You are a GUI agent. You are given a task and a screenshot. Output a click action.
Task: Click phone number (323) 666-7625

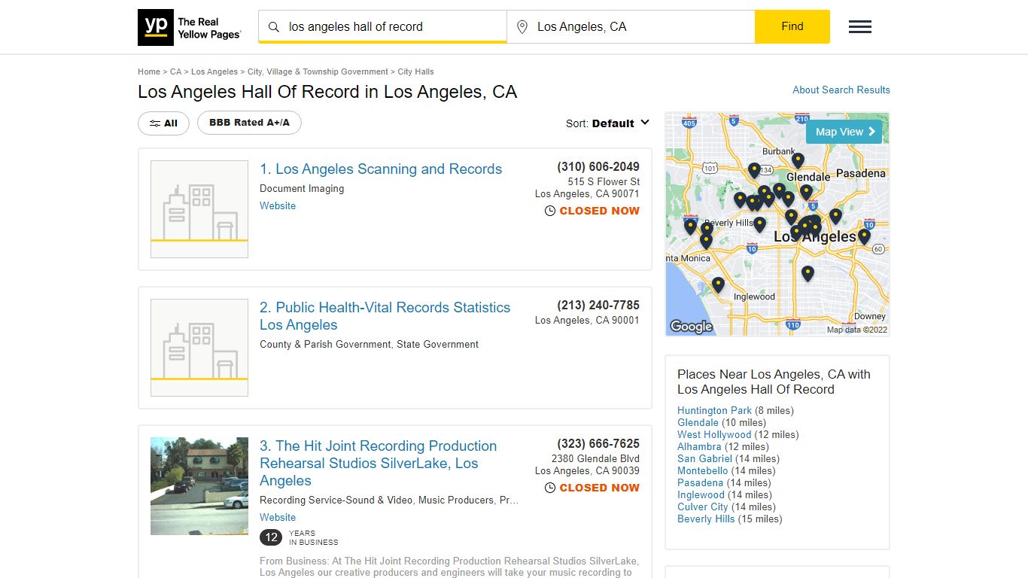pos(598,443)
